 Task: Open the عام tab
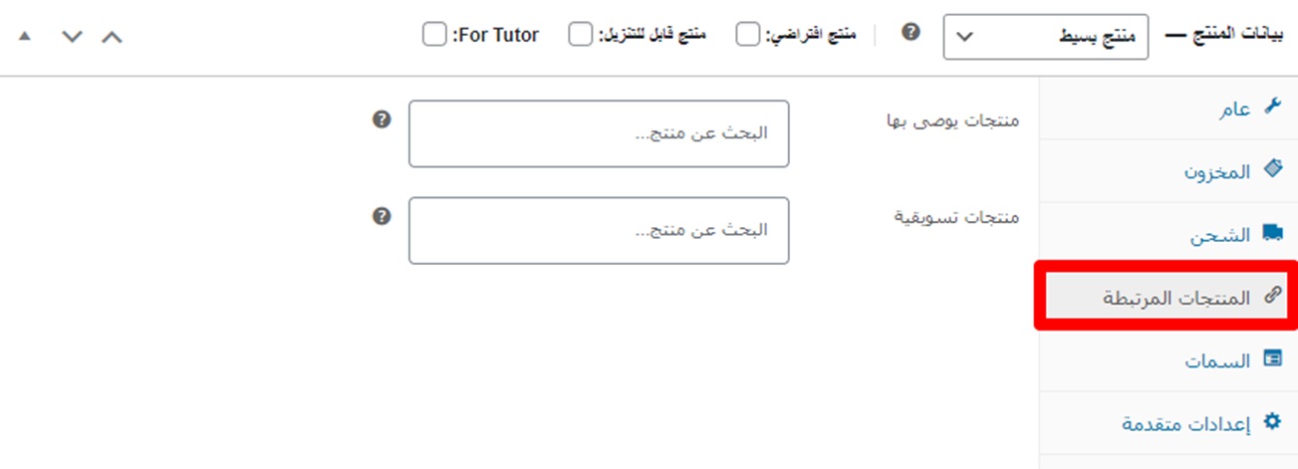click(1234, 110)
